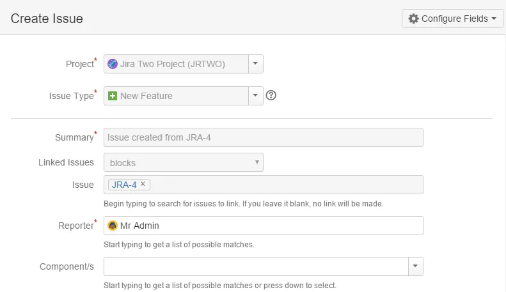Screen dimensions: 506x292
Task: Click the Reporter field with Mr Admin
Action: (x=264, y=226)
